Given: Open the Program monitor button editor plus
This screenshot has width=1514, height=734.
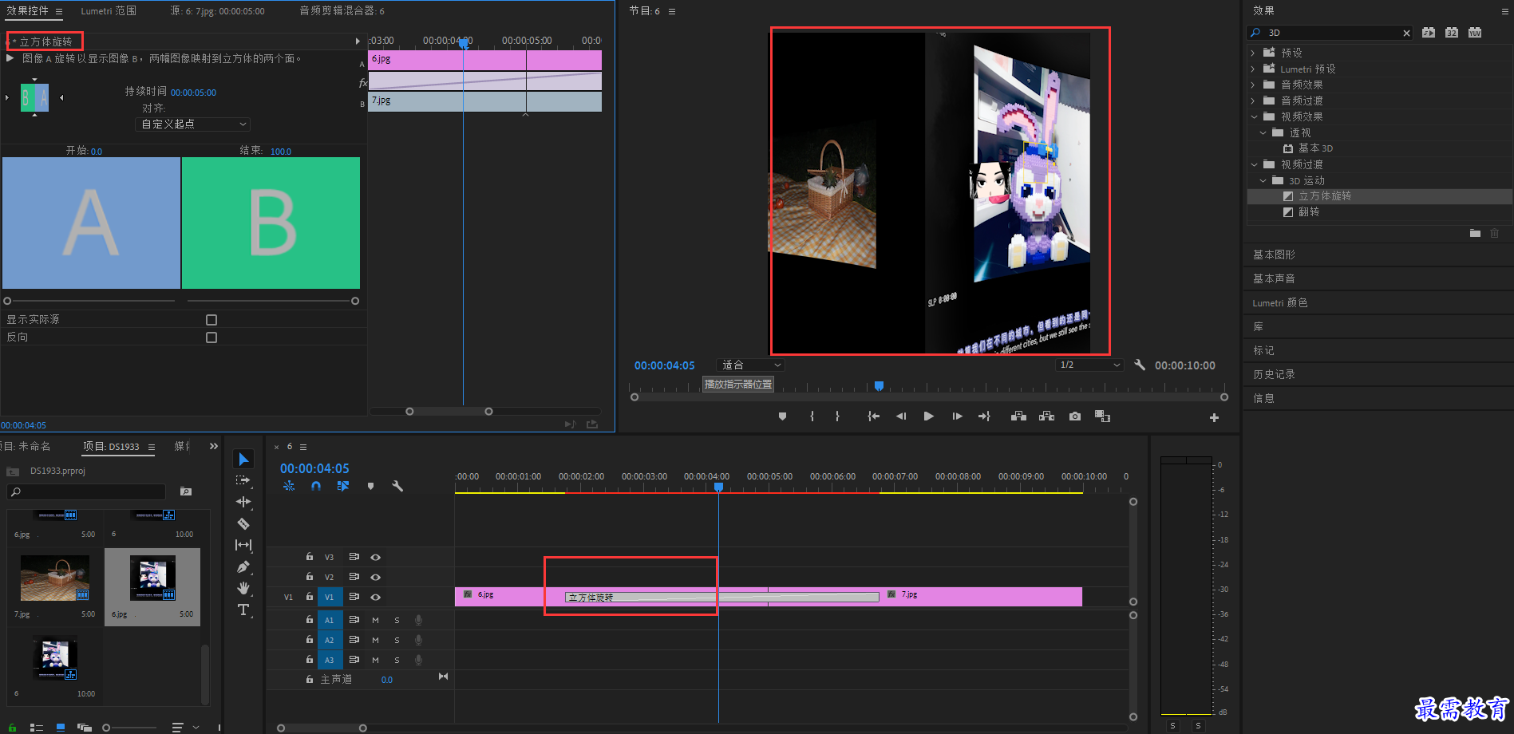Looking at the screenshot, I should click(x=1214, y=417).
